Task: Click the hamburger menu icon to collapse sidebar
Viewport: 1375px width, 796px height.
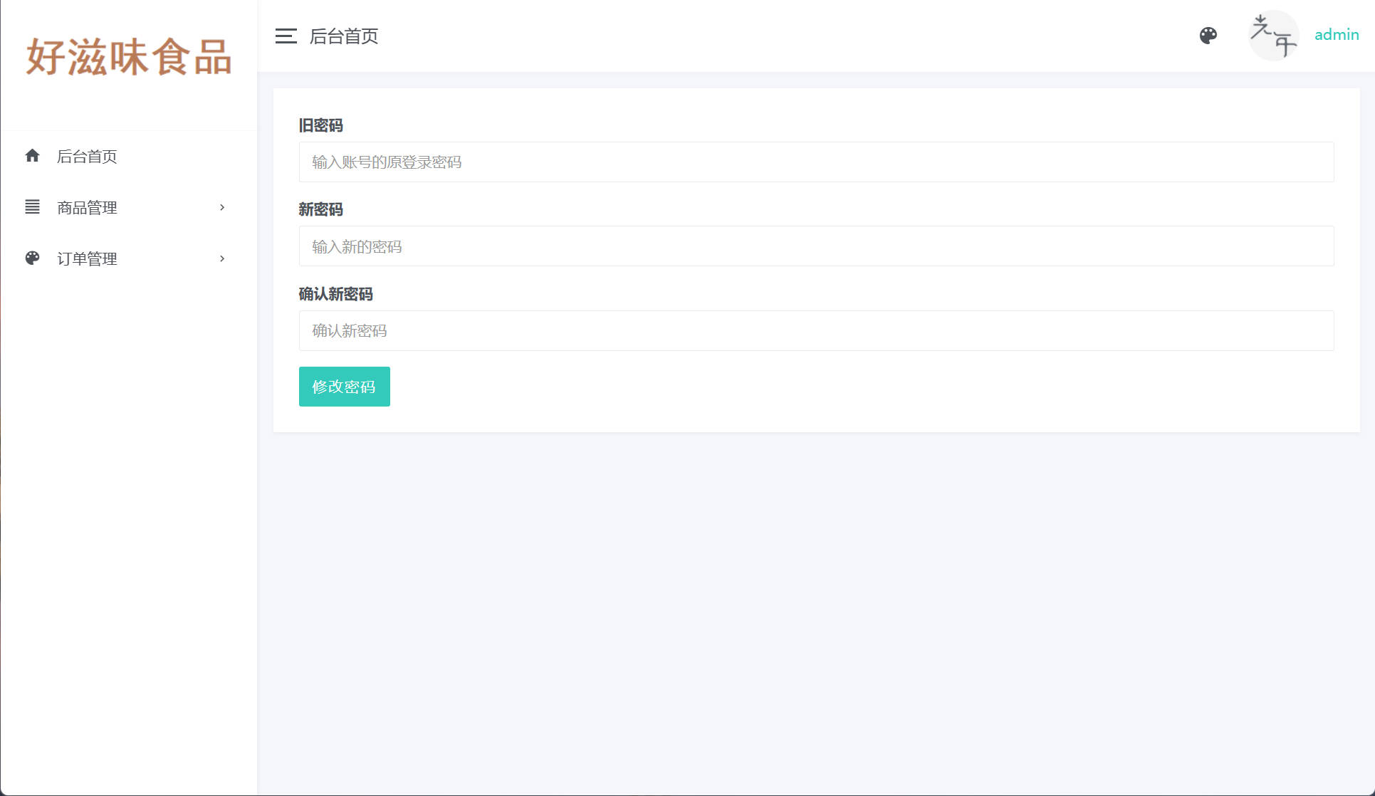Action: tap(286, 36)
